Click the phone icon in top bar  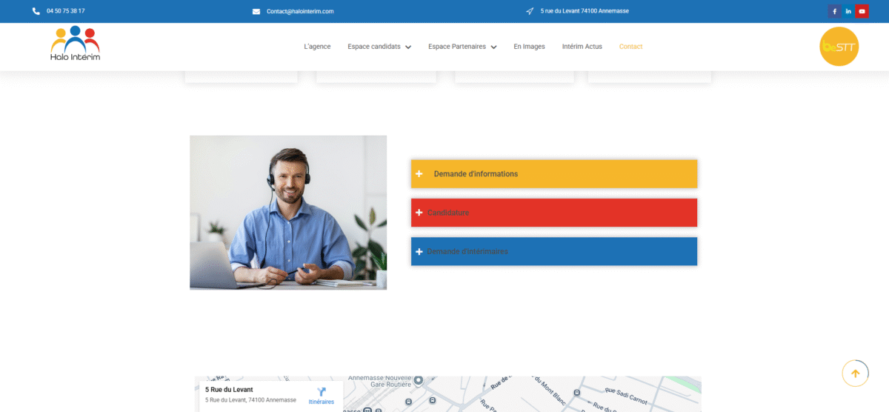[x=36, y=11]
